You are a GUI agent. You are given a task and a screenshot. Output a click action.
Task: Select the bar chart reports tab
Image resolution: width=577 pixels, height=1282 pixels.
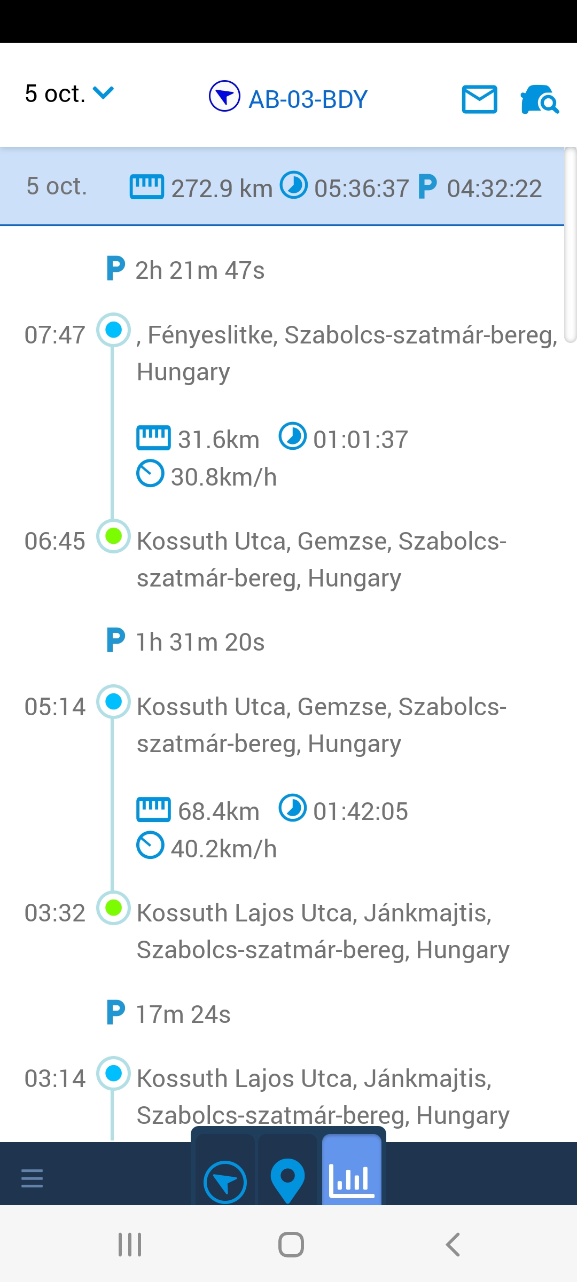coord(352,1179)
